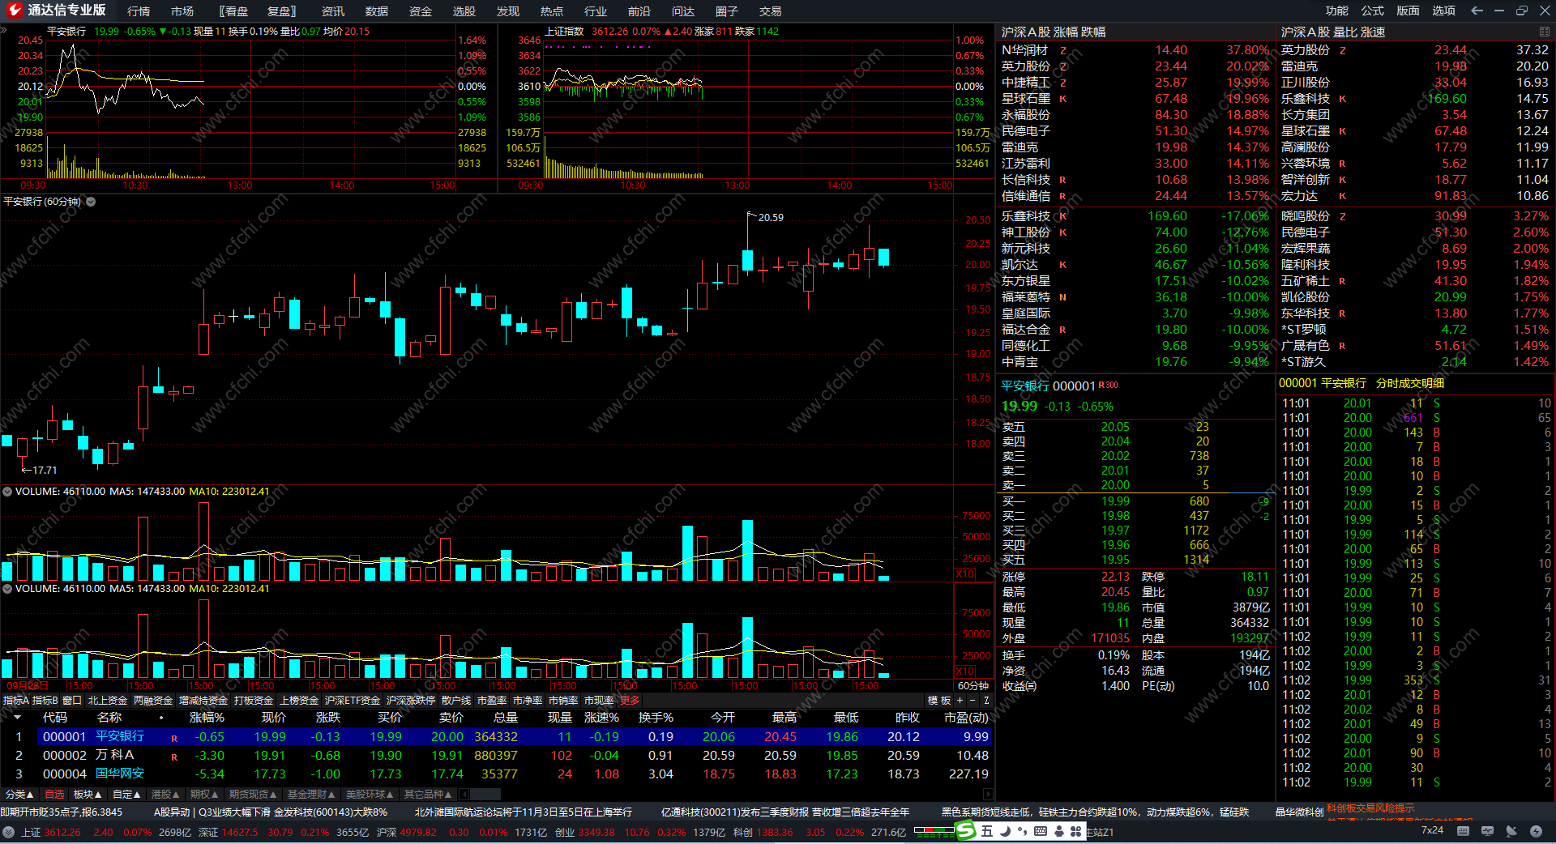Expand the 期货现货▲ tab menu
This screenshot has height=844, width=1556.
click(x=253, y=795)
